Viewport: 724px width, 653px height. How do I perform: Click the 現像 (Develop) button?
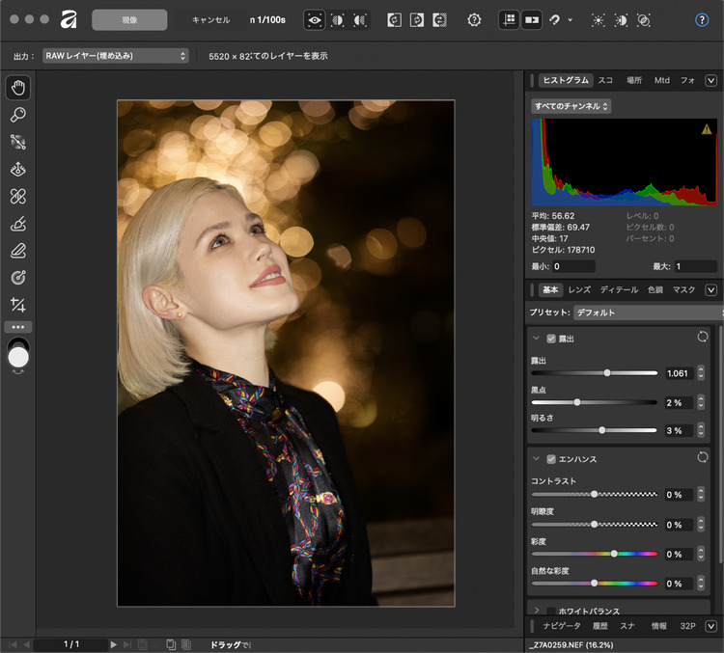click(129, 19)
